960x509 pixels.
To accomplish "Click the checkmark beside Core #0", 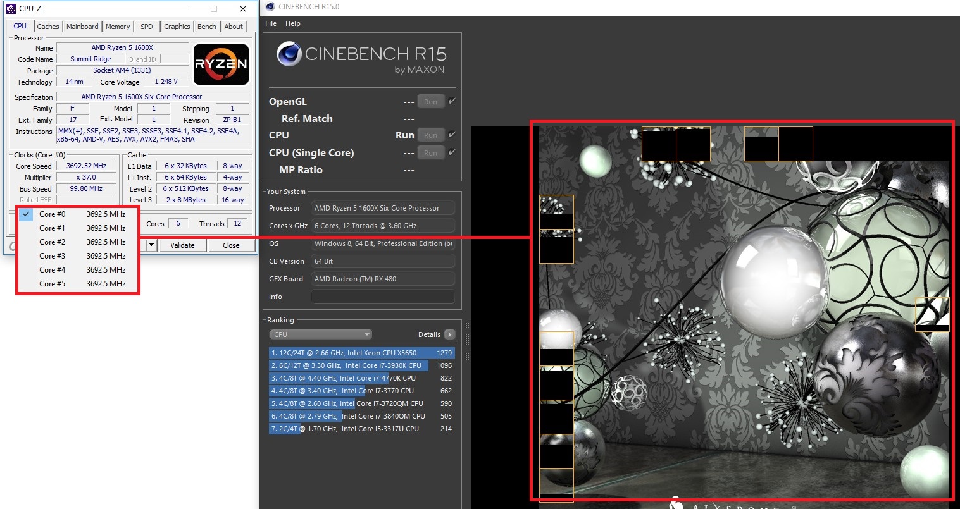I will (26, 214).
